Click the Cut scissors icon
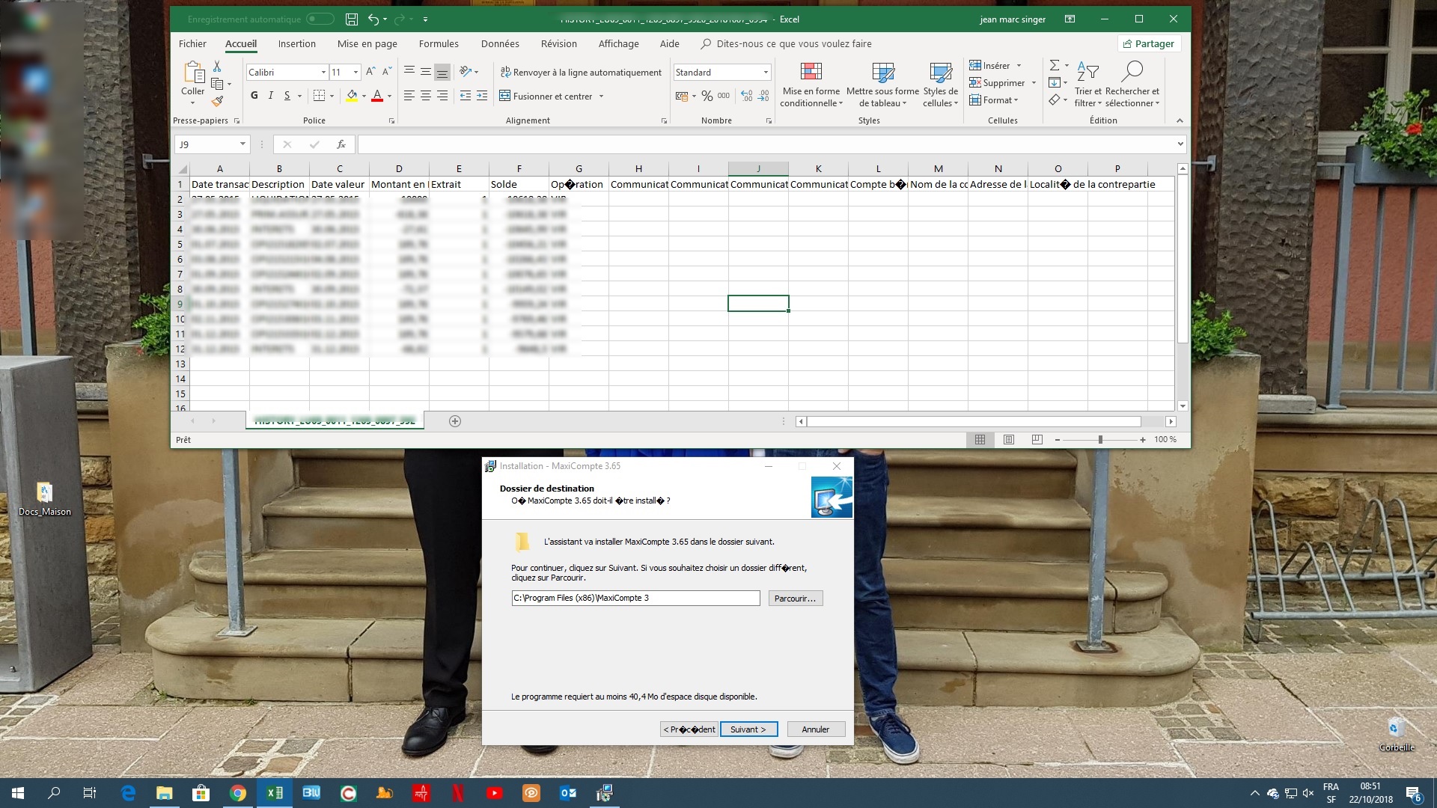 217,67
